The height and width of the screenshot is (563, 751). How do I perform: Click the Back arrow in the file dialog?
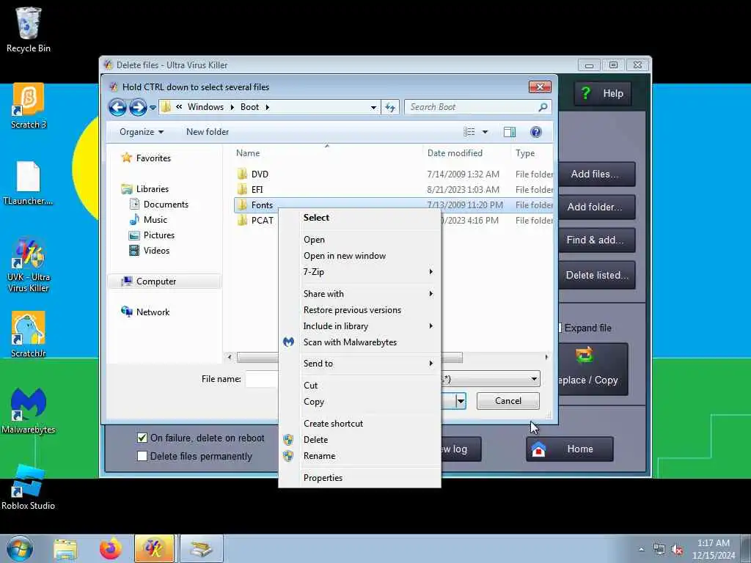(x=117, y=107)
